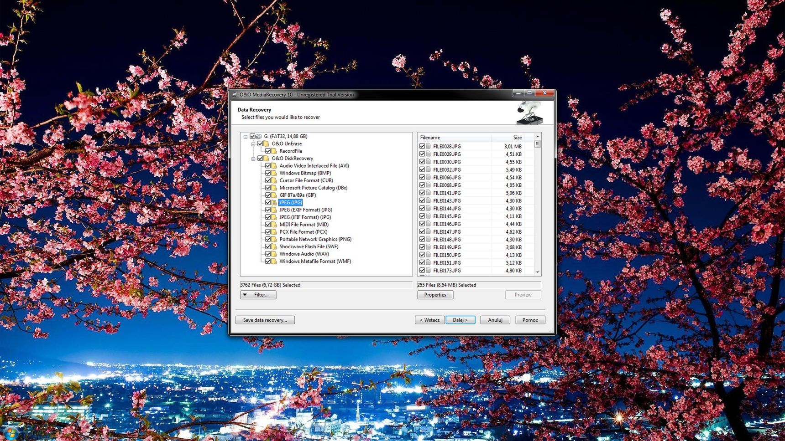Image resolution: width=785 pixels, height=441 pixels.
Task: Select file row FILE0145.JPG
Action: (x=476, y=216)
